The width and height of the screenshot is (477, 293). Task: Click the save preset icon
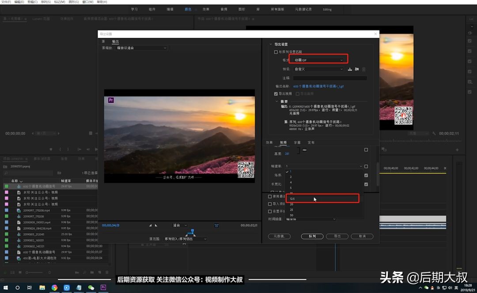(350, 69)
